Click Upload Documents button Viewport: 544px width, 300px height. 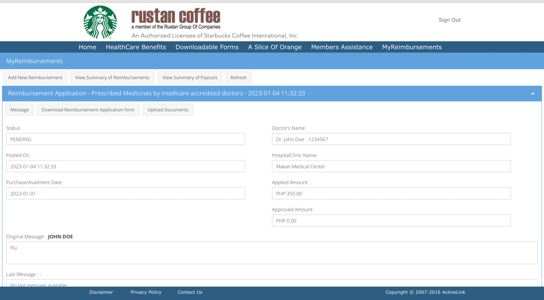[x=168, y=110]
